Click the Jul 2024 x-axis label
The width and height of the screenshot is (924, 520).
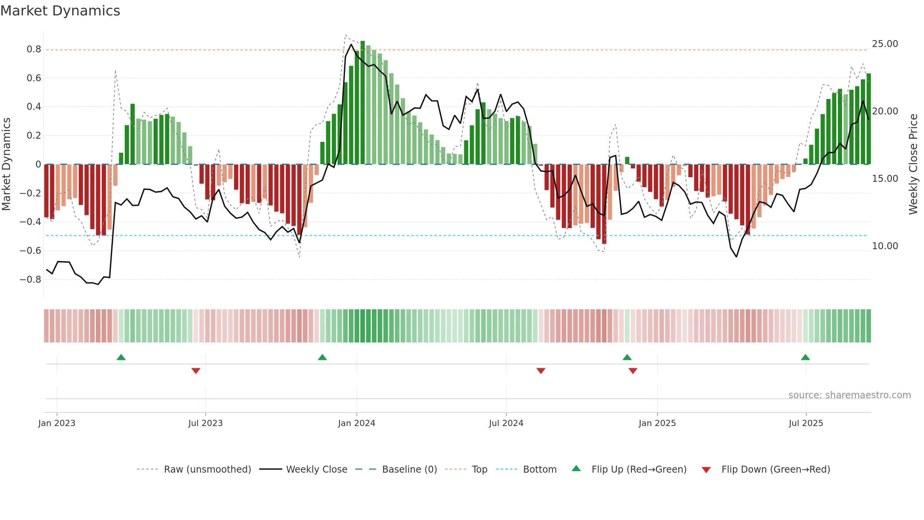506,423
